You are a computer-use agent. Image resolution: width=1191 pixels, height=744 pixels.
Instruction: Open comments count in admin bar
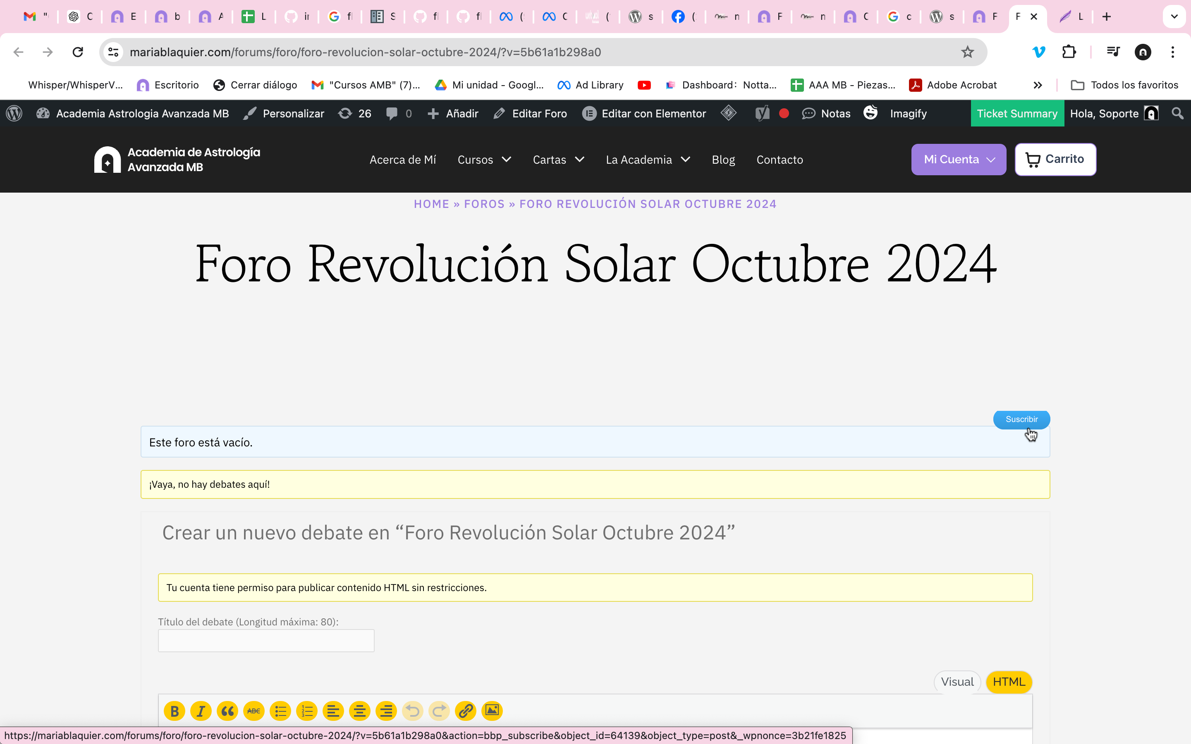[399, 114]
